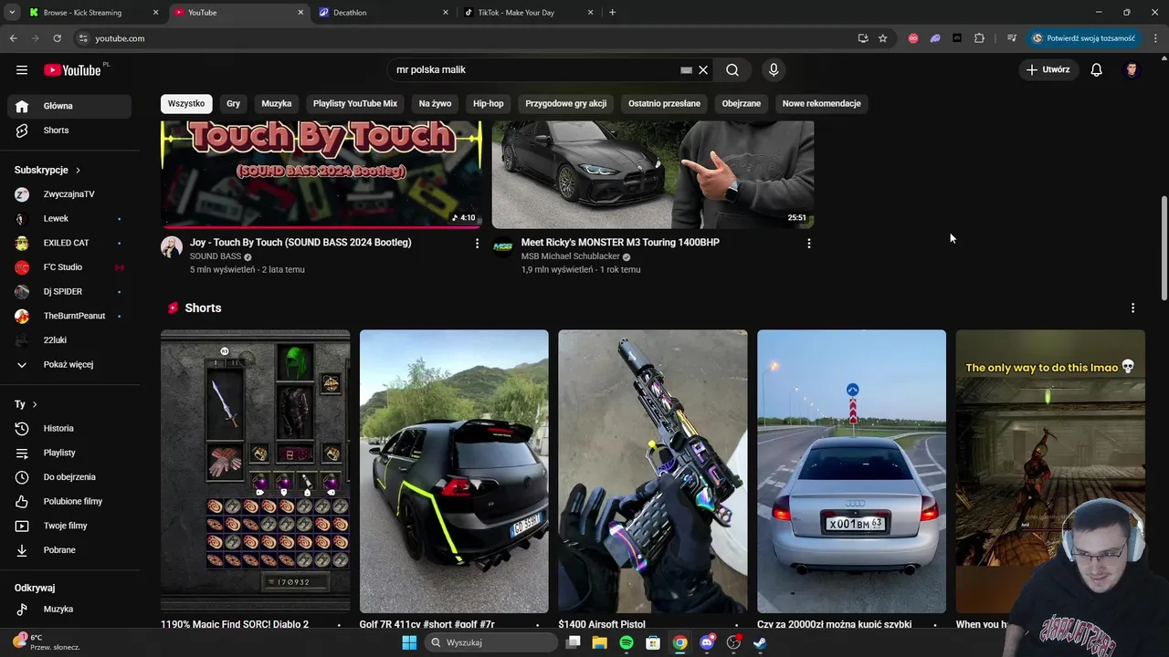1169x657 pixels.
Task: Select the Na żywo filter chip
Action: [x=436, y=103]
